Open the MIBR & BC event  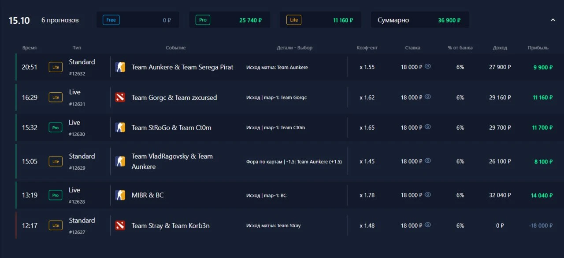coord(148,195)
